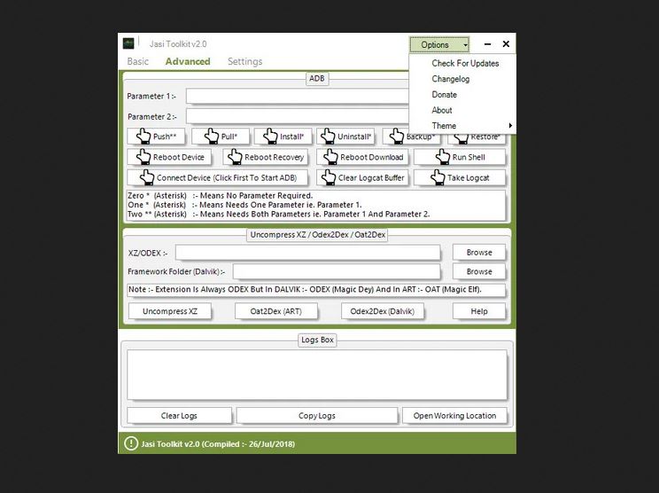
Task: Expand the Theme submenu
Action: 462,125
